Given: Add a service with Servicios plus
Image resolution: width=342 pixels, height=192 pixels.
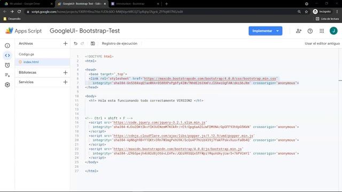Looking at the screenshot, I should 65,82.
